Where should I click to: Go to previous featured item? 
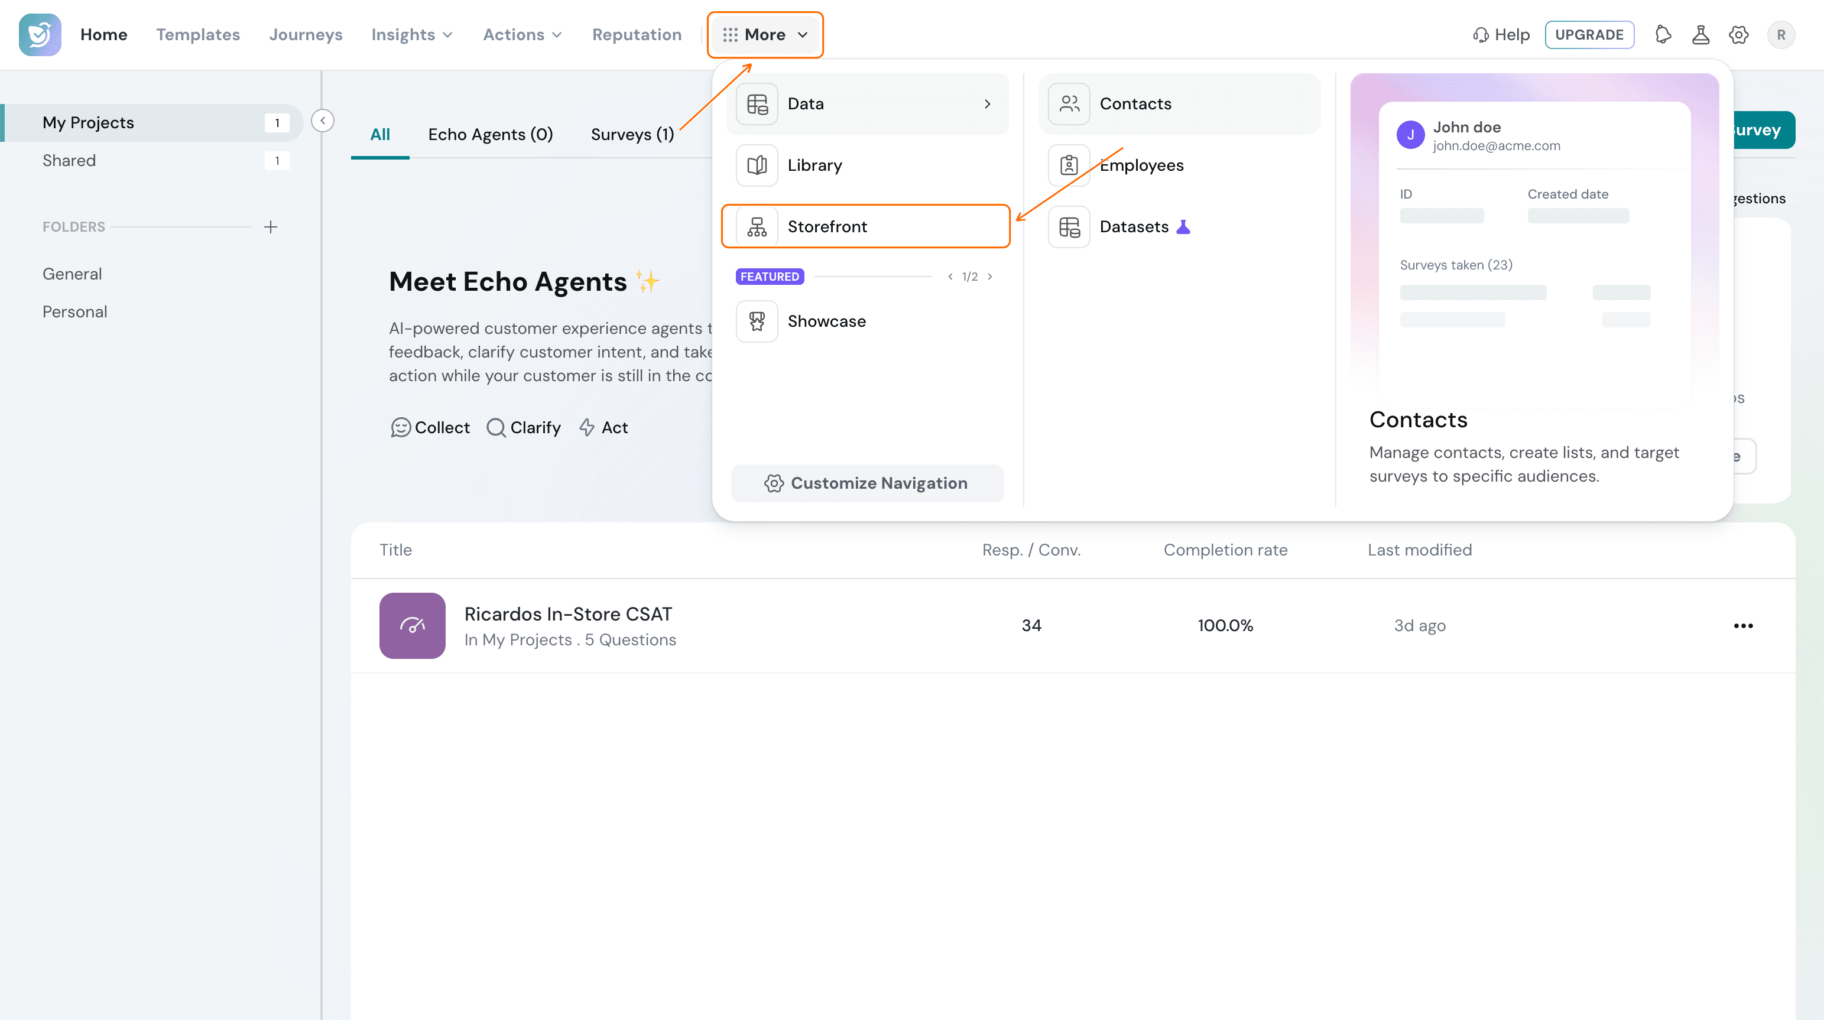(x=950, y=277)
